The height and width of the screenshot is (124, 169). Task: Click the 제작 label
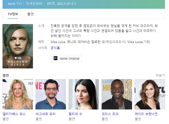pos(41,42)
